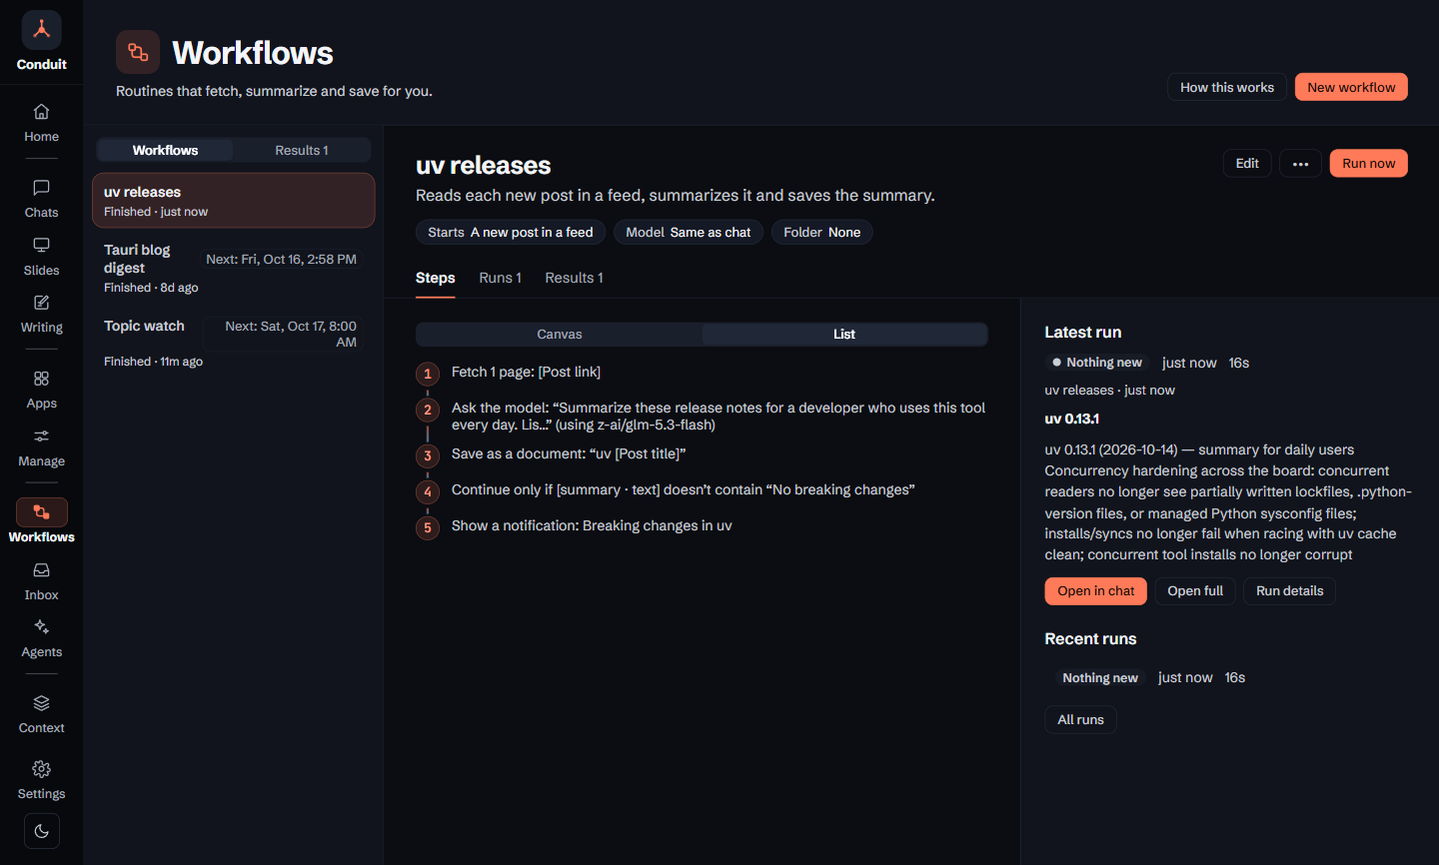Viewport: 1439px width, 865px height.
Task: Open the Writing section
Action: (x=41, y=315)
